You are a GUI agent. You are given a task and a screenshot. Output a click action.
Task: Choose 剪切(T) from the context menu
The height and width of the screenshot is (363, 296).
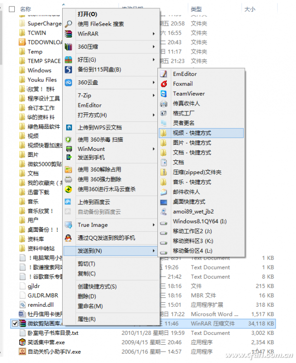tap(111, 264)
